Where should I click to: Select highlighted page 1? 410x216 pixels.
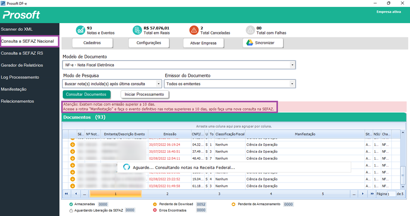pos(115,194)
